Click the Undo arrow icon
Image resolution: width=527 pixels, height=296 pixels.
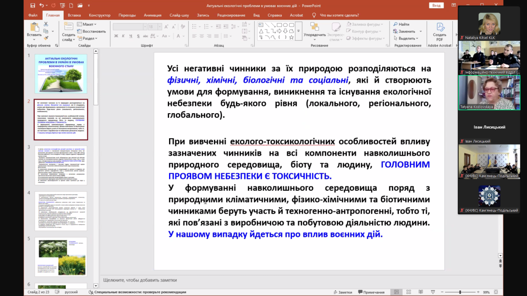41,6
